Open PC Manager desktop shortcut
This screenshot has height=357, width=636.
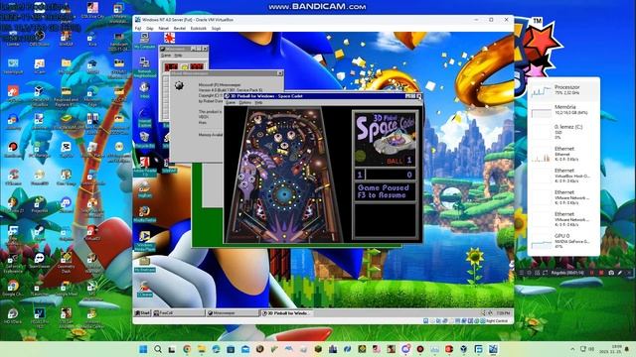39,150
